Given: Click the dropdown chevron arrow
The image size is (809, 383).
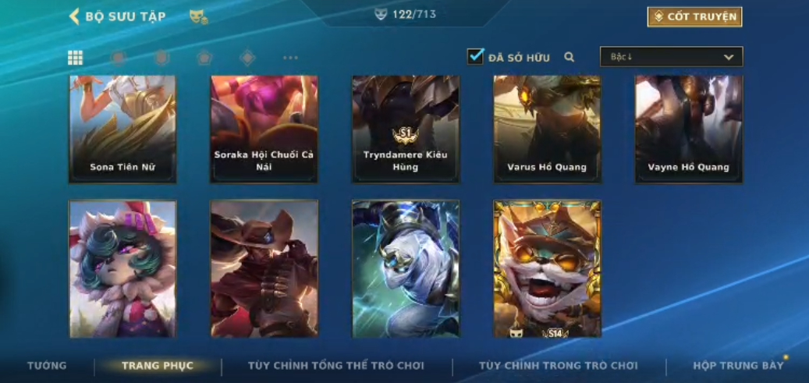Looking at the screenshot, I should tap(729, 57).
